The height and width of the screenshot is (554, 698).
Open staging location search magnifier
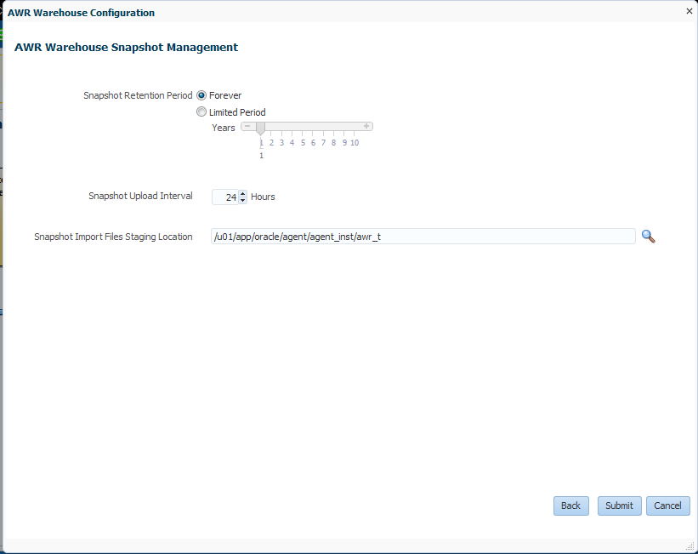coord(648,237)
